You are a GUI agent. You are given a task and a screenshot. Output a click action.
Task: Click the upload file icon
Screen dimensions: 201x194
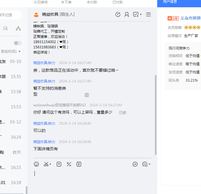coord(59,164)
